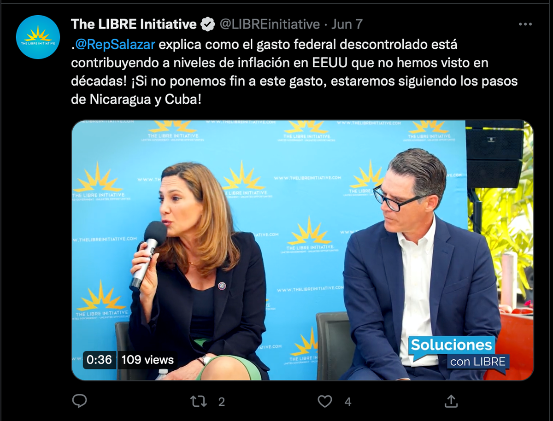
Task: Open the share tweet icon
Action: [451, 401]
